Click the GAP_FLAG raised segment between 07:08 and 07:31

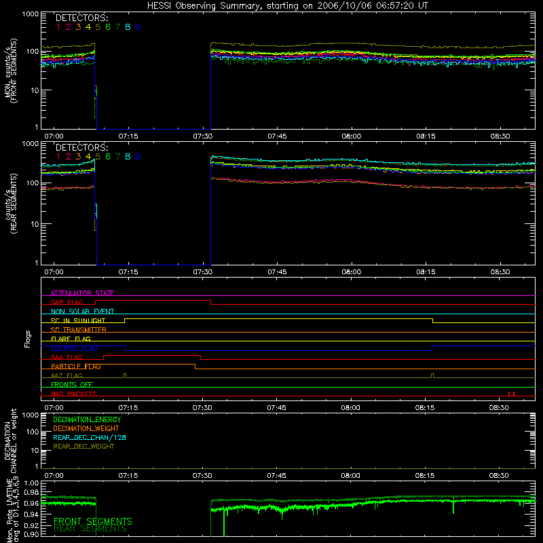click(153, 301)
